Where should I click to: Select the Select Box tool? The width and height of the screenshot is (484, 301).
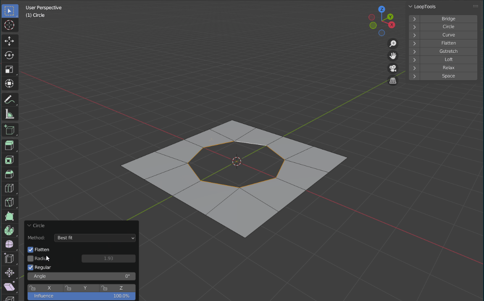coord(10,11)
